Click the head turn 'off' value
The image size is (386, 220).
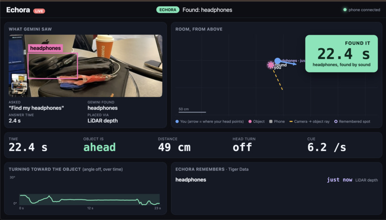coord(242,147)
